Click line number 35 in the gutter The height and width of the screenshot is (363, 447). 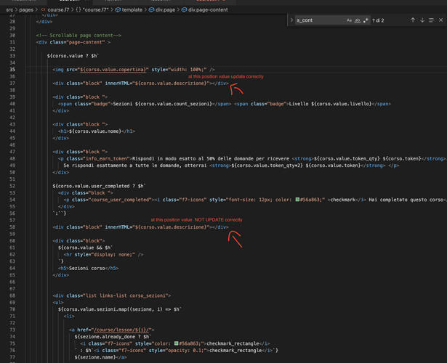[x=12, y=70]
